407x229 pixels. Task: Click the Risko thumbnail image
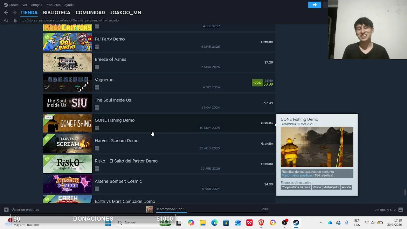[x=67, y=164]
